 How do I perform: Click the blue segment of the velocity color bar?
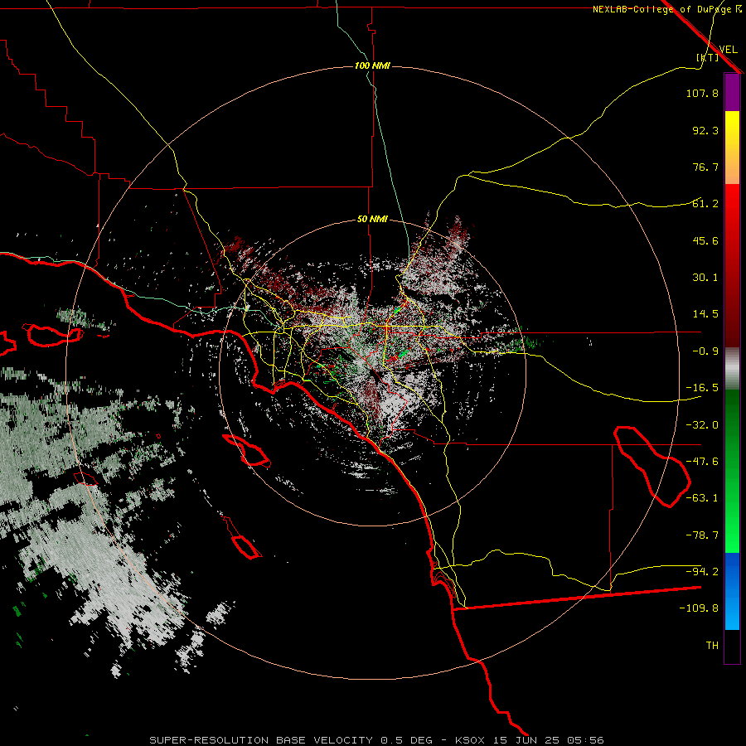click(732, 591)
